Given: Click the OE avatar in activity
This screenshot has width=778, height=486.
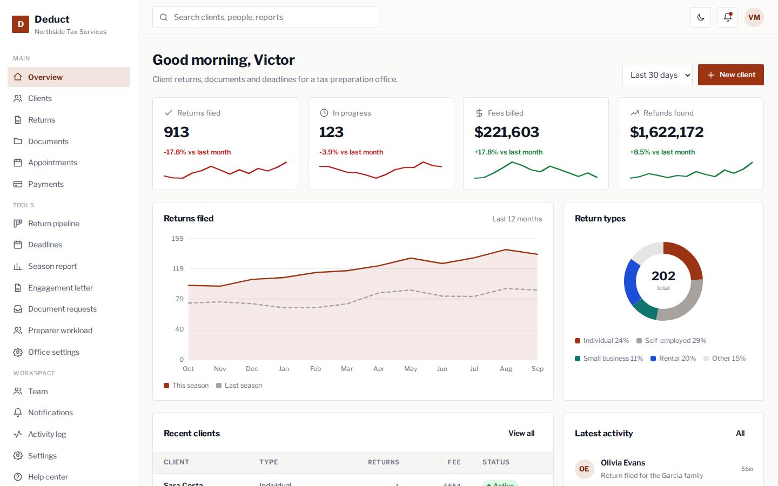Looking at the screenshot, I should point(584,469).
